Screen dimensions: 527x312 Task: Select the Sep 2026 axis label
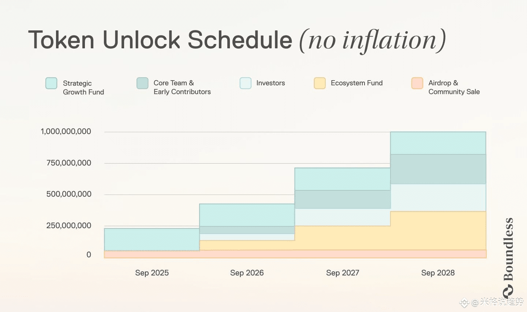click(x=247, y=273)
